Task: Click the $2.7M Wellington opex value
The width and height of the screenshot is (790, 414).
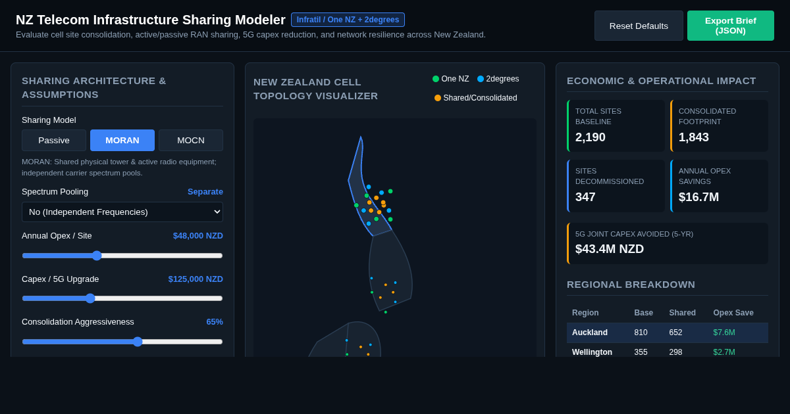Action: [724, 352]
